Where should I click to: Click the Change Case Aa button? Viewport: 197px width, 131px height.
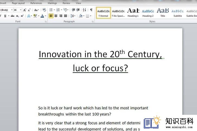37,10
